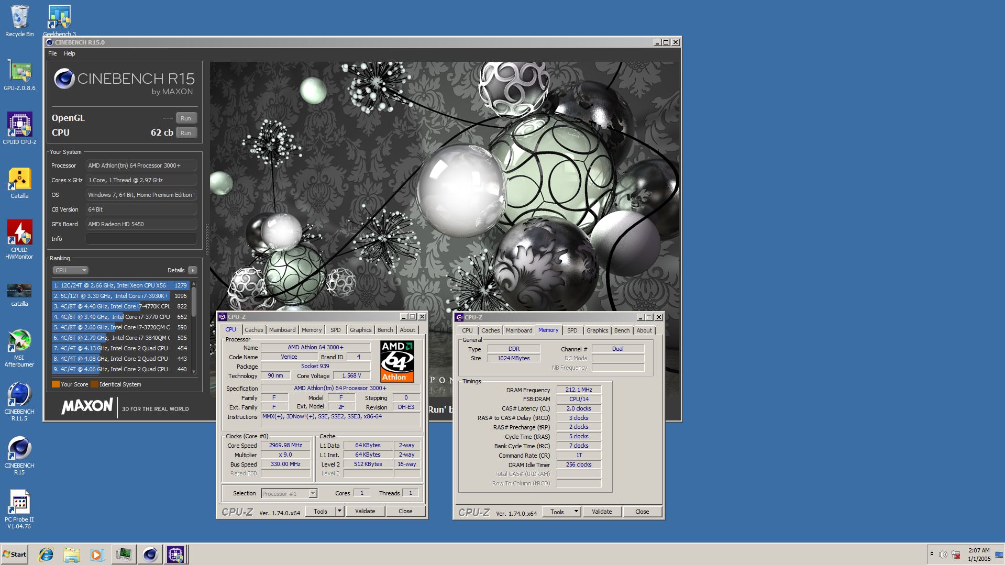Image resolution: width=1005 pixels, height=565 pixels.
Task: Open the Processor #1 selection dropdown
Action: pyautogui.click(x=289, y=493)
